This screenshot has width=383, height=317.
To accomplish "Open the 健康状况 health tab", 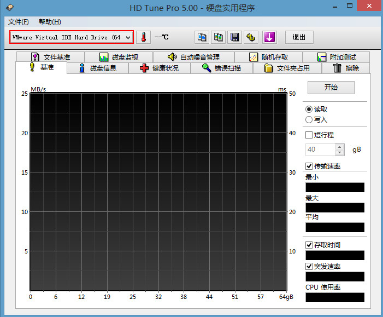I will (159, 68).
